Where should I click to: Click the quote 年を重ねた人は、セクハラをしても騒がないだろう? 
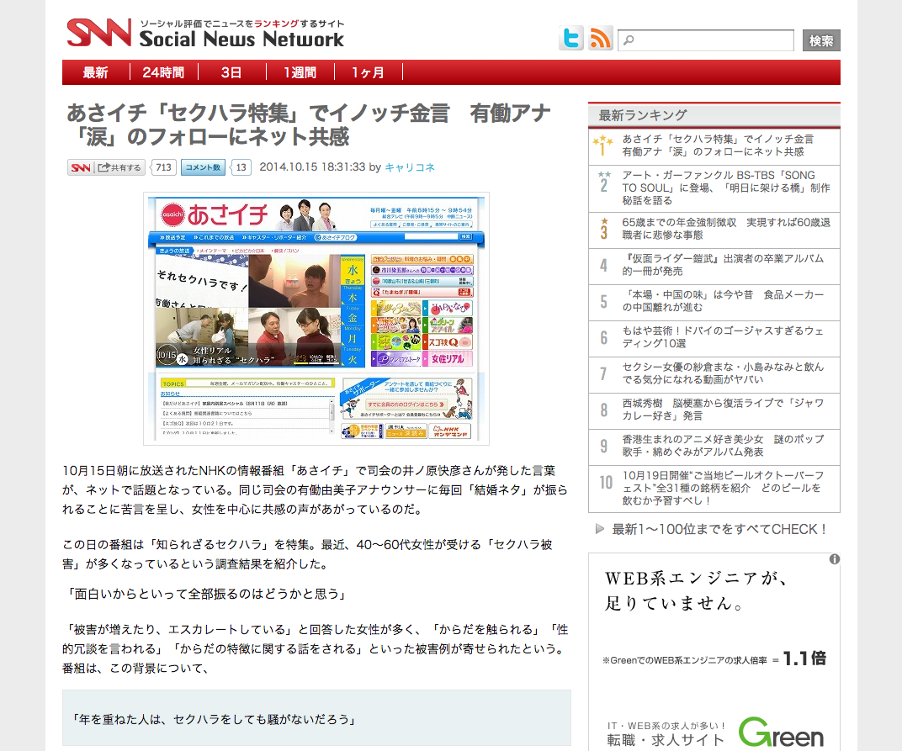[x=214, y=719]
